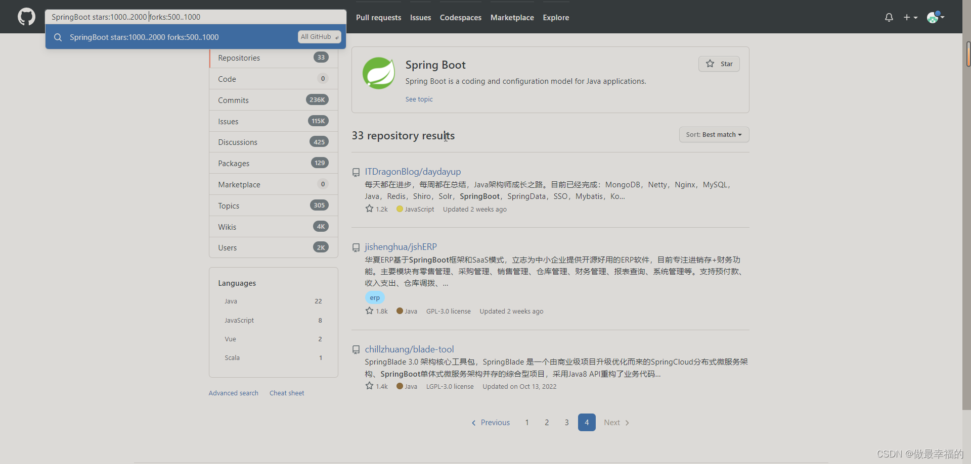The height and width of the screenshot is (464, 971).
Task: Open Explore in top navigation
Action: [556, 17]
